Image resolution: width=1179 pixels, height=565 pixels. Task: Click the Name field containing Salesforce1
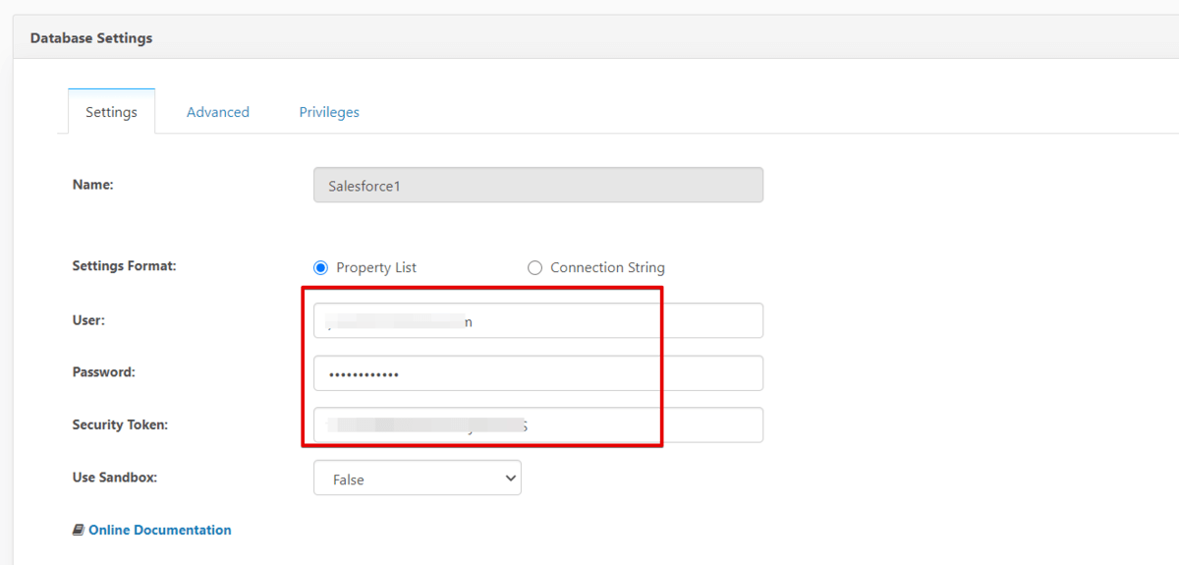click(x=537, y=185)
